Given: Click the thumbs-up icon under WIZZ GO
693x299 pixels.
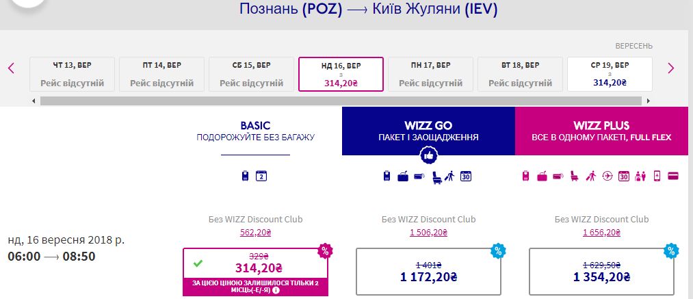Looking at the screenshot, I should 428,156.
